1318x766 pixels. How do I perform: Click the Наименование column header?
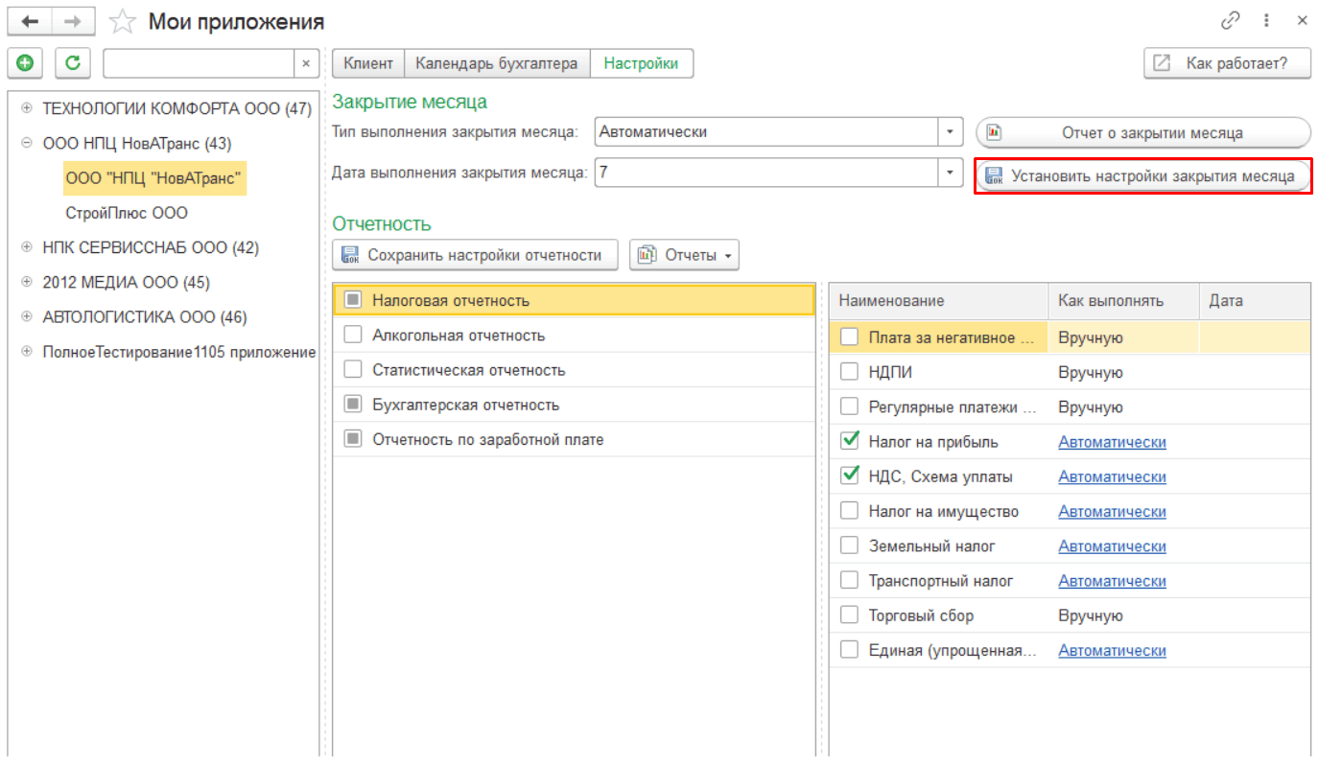tap(939, 301)
